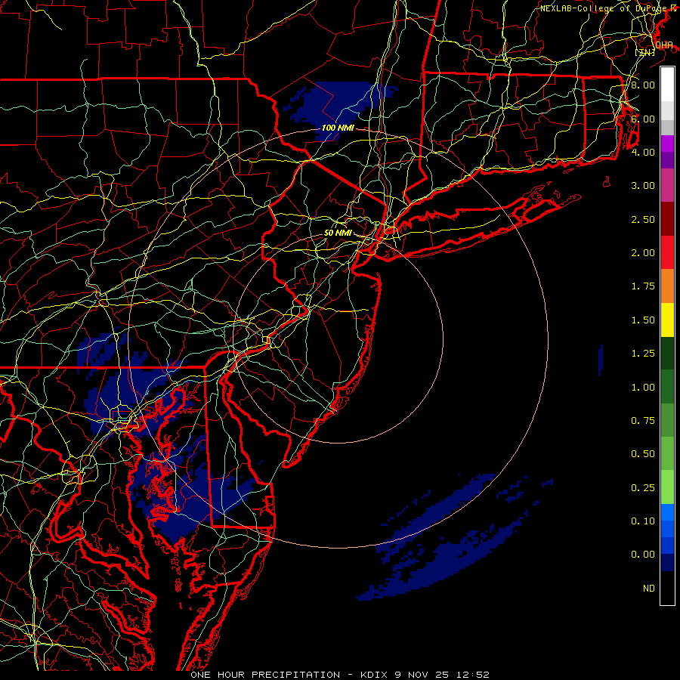The image size is (680, 680).
Task: Click the '6.00' legend label
Action: click(642, 119)
